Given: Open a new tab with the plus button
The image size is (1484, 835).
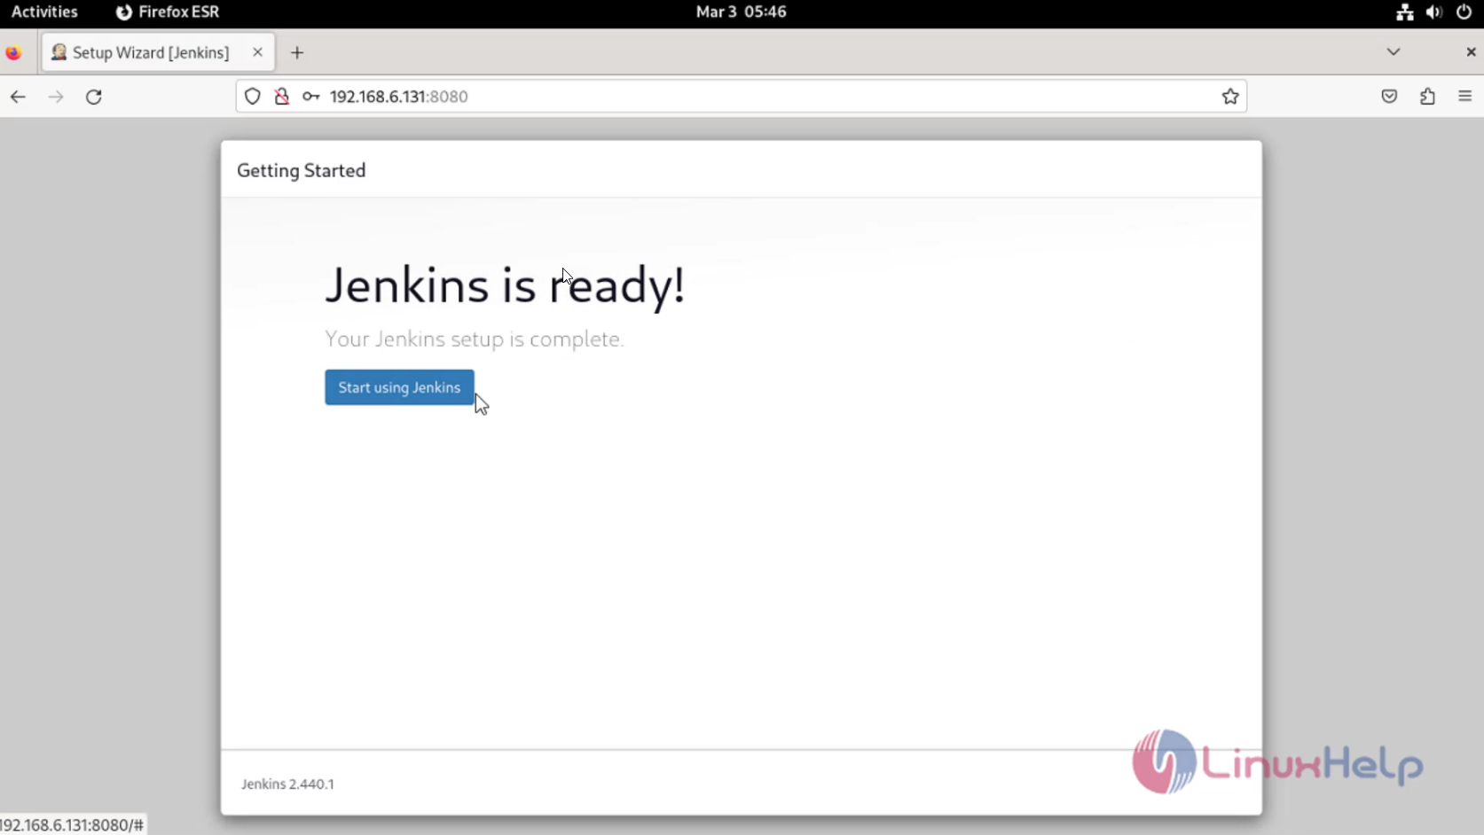Looking at the screenshot, I should coord(297,53).
